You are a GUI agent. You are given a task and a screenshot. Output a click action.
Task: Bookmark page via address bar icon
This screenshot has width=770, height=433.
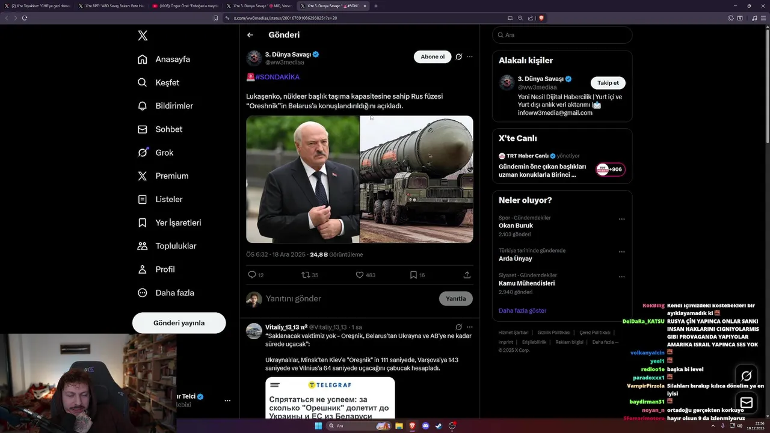[x=216, y=18]
